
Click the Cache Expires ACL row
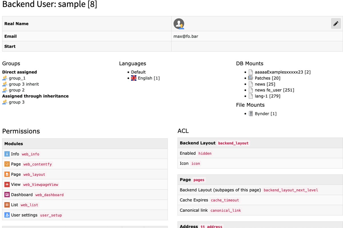[260, 200]
